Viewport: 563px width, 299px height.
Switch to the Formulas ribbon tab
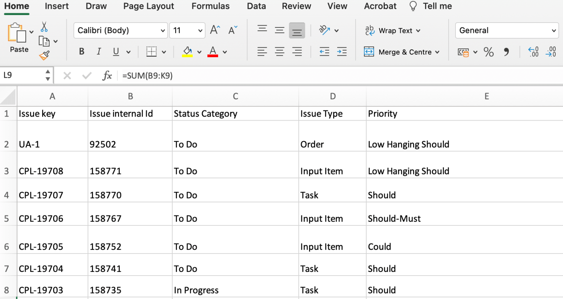tap(210, 6)
